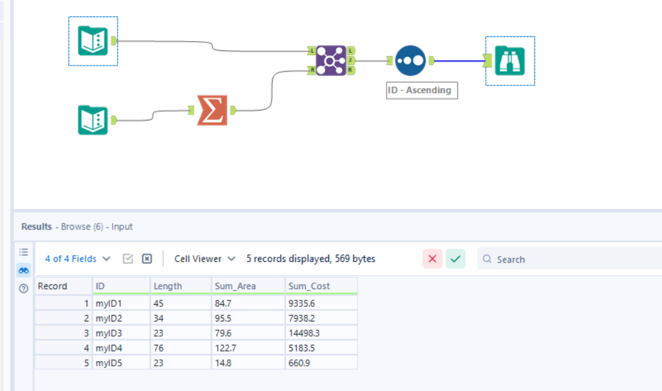This screenshot has width=662, height=391.
Task: Select the Sort tool
Action: click(410, 61)
